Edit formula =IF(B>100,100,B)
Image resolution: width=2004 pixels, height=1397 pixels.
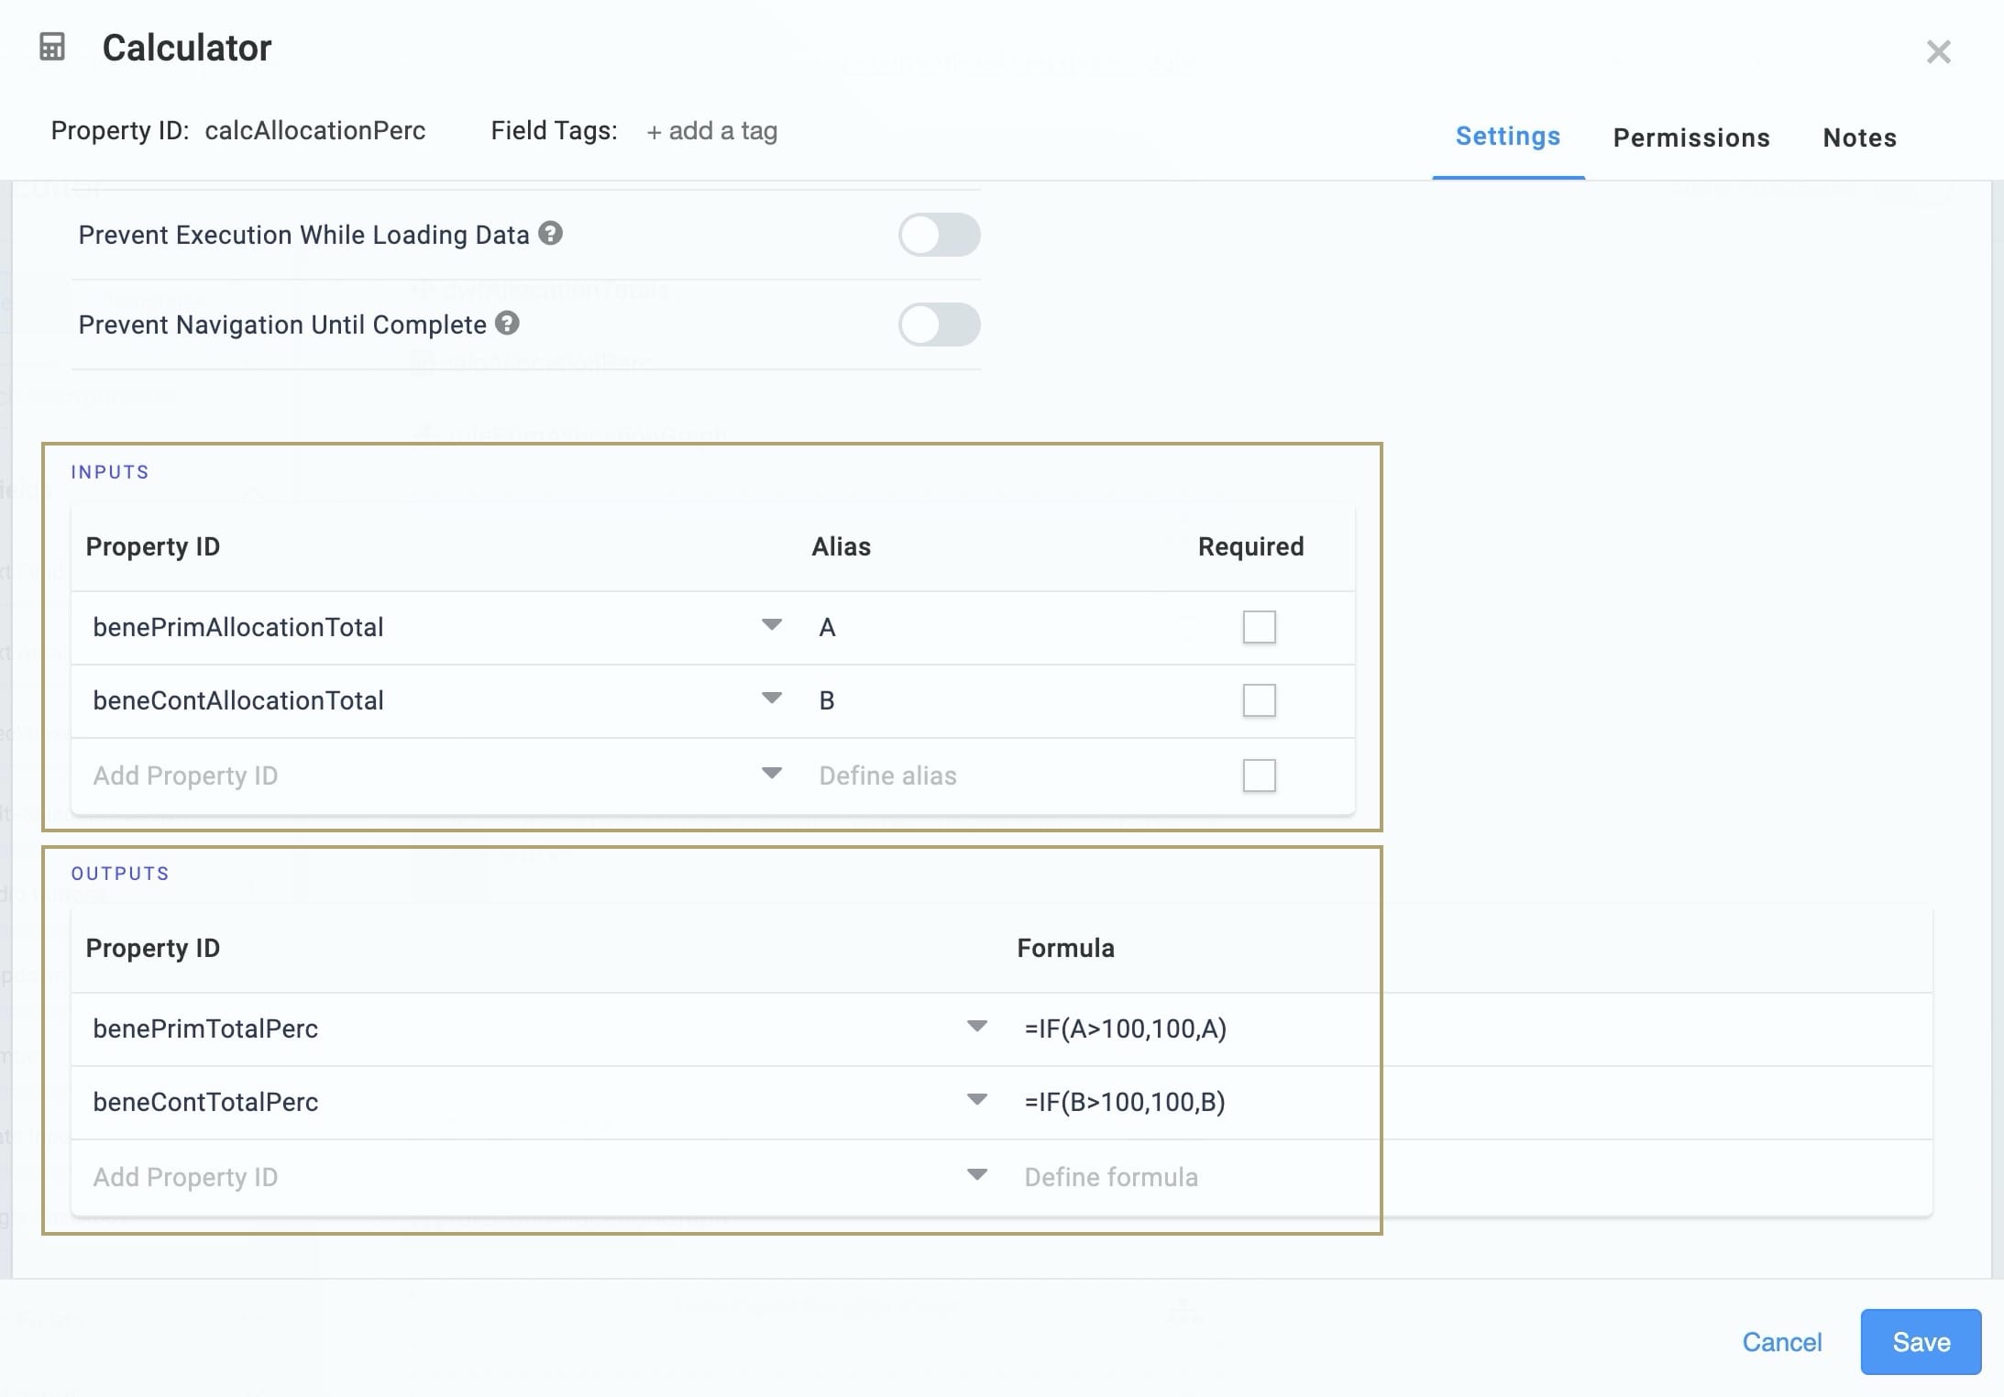[x=1125, y=1102]
